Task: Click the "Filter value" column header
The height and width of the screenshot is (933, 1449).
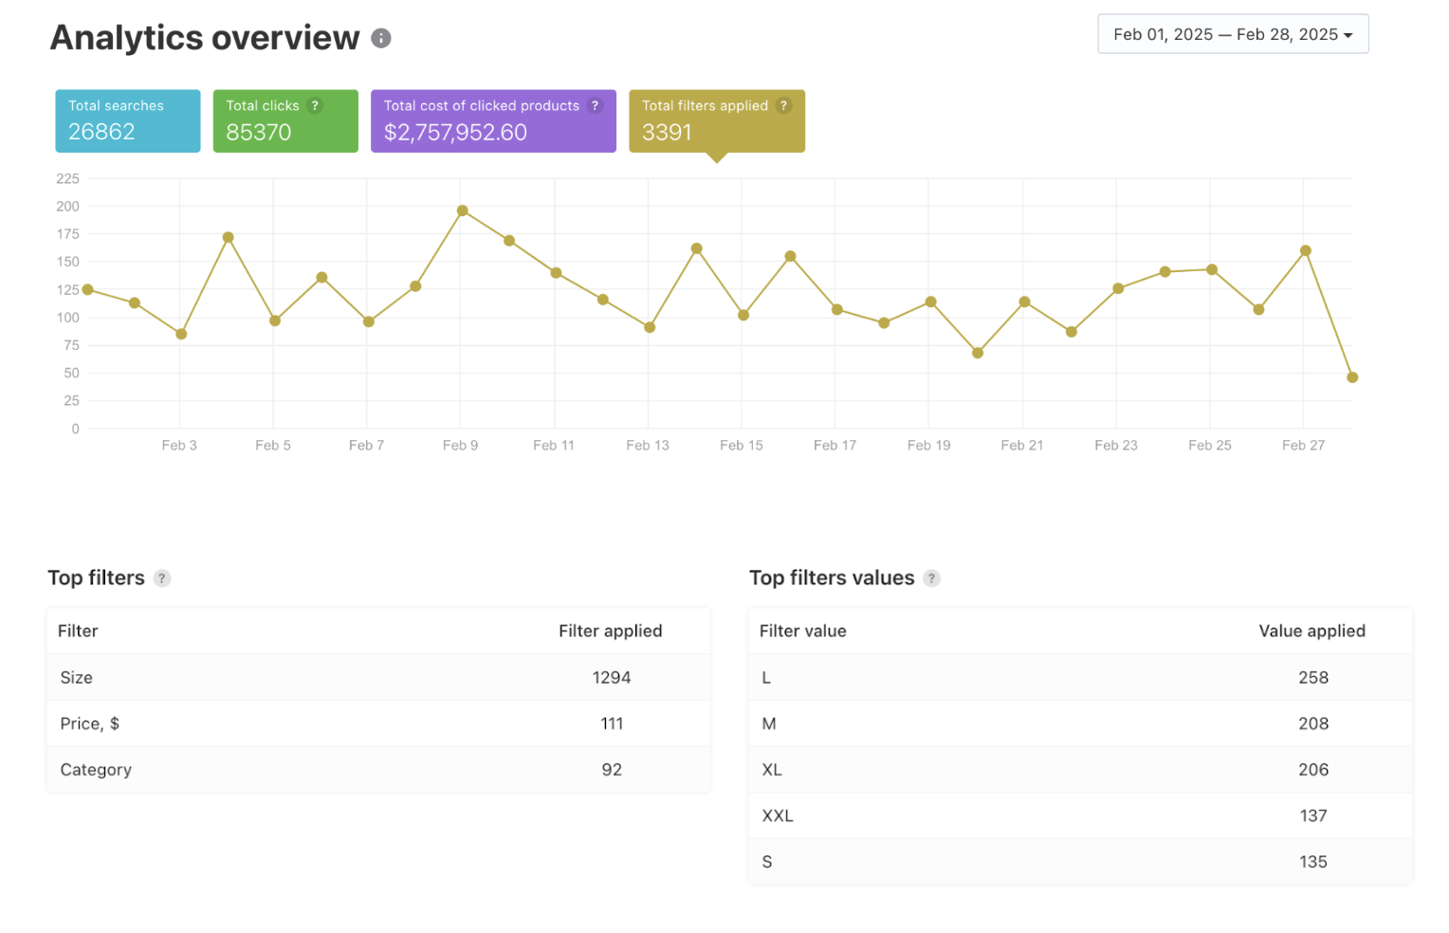Action: (x=803, y=631)
